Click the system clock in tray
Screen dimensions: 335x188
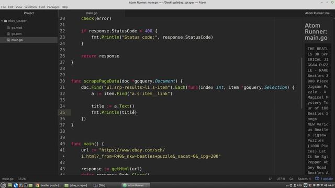pyautogui.click(x=331, y=185)
